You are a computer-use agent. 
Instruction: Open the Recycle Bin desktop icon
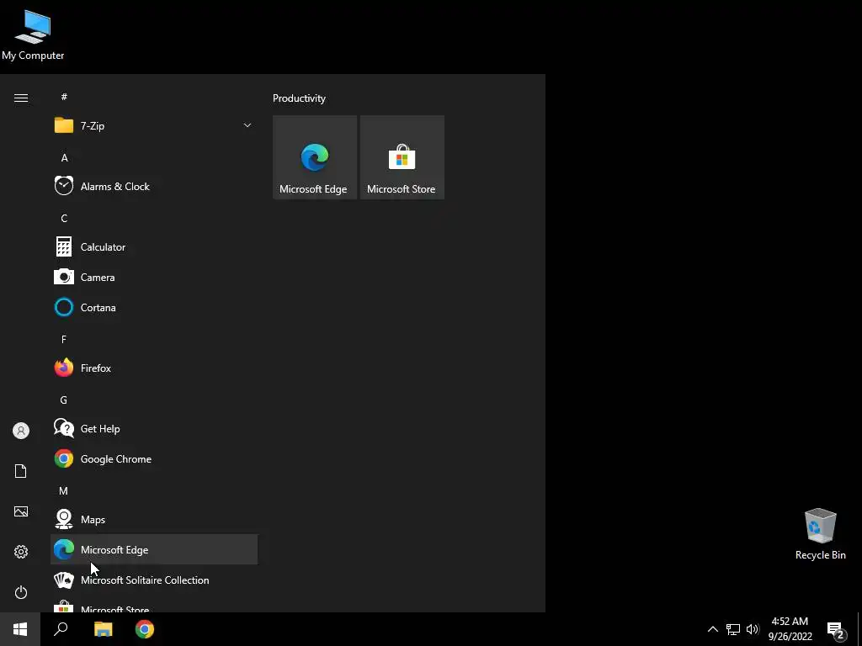820,534
